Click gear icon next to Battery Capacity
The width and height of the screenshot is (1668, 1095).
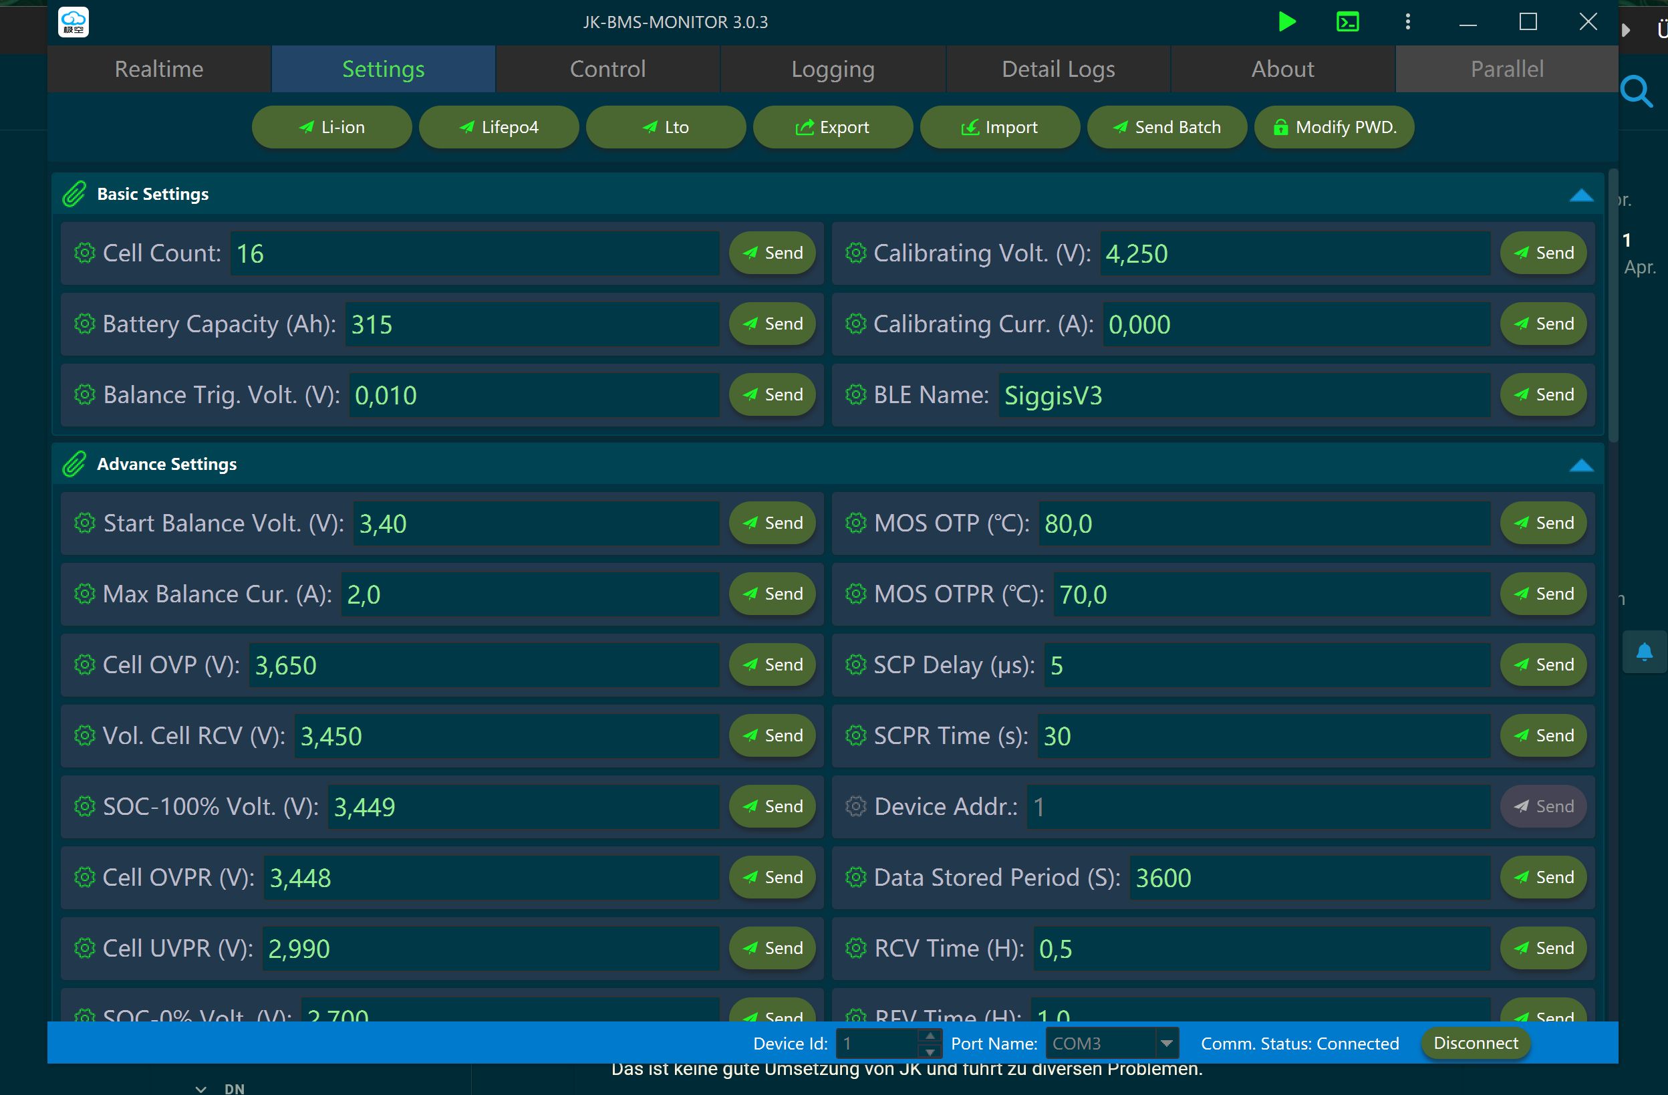tap(85, 323)
